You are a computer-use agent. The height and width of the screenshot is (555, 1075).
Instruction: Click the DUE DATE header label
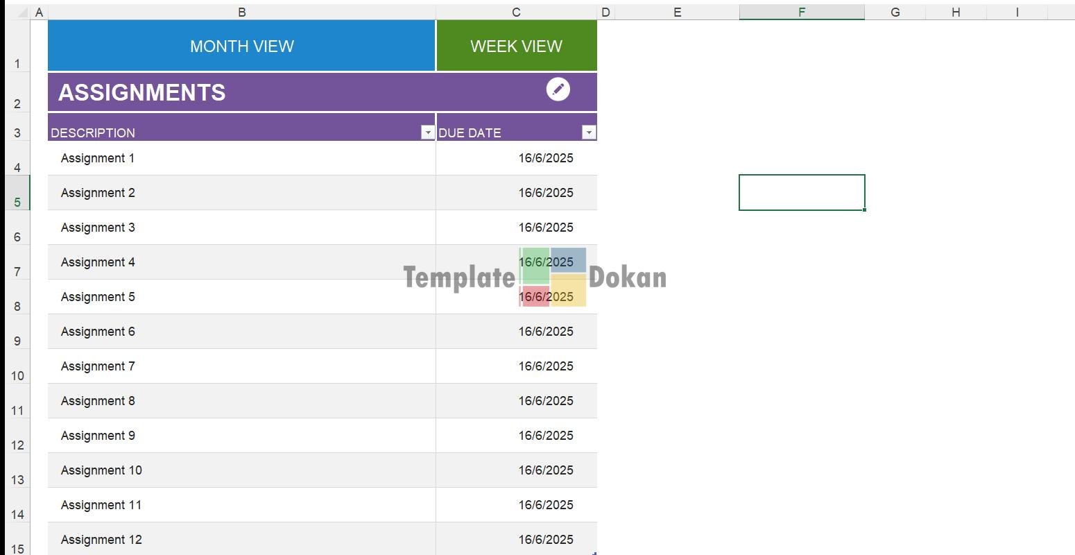click(470, 133)
